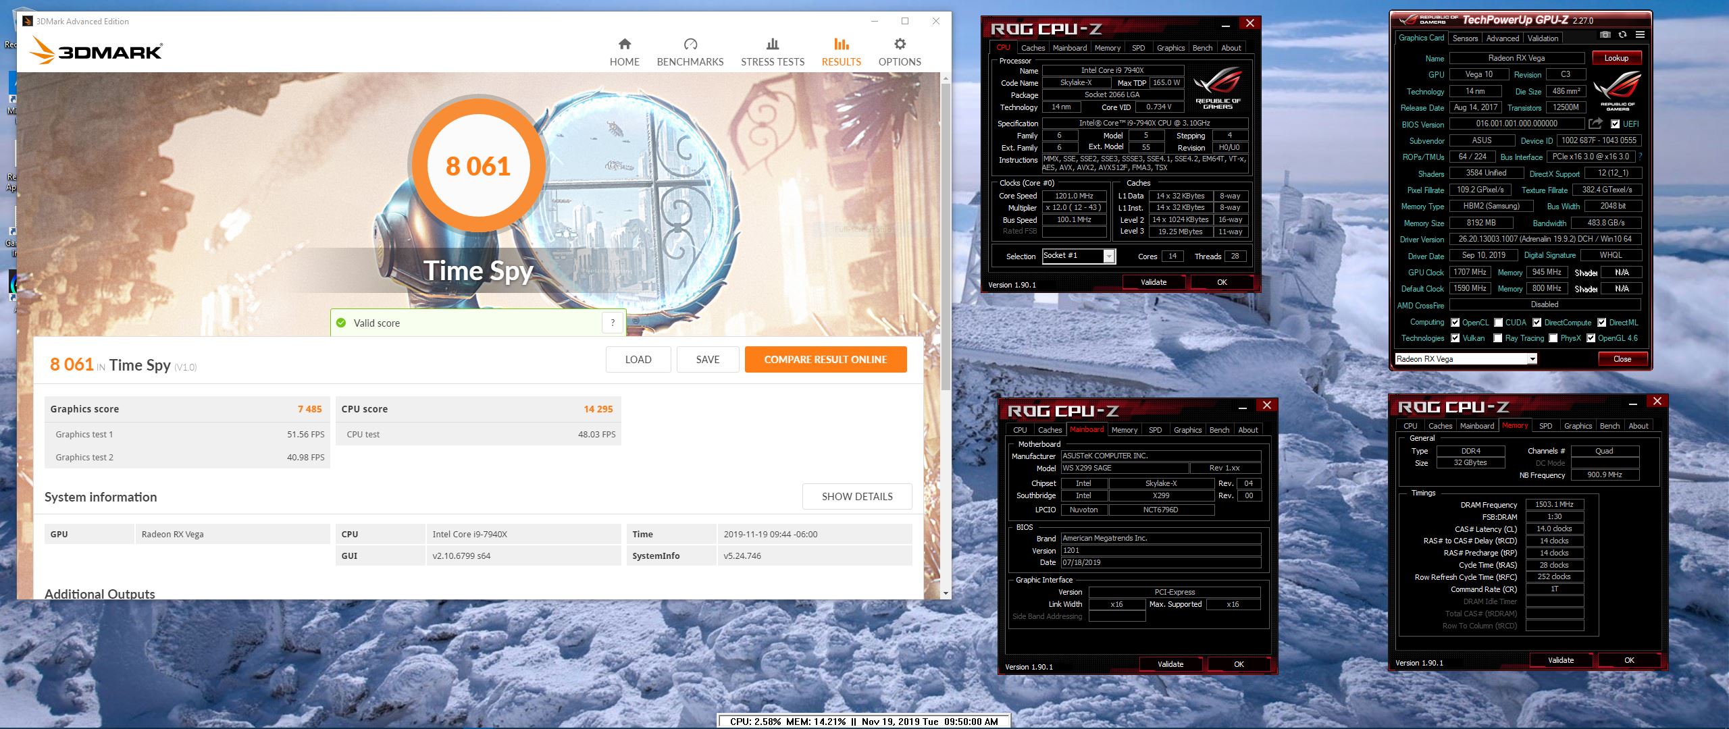Open 3DMark OPTIONS gear
Screen dimensions: 1729x729
tap(900, 52)
